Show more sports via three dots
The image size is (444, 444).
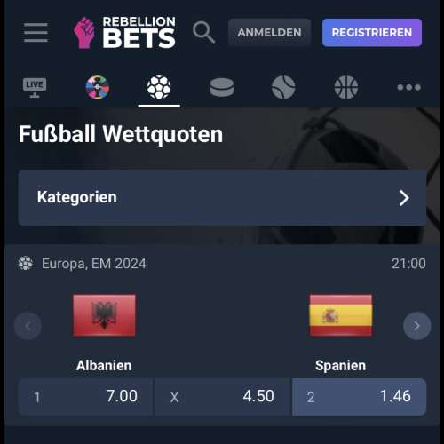(x=408, y=87)
